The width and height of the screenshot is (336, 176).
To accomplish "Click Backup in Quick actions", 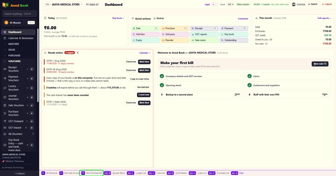I will (159, 19).
